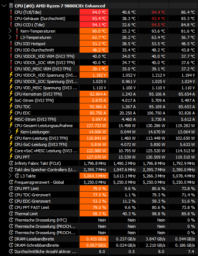Collapse the CPU [#0] AMD Ryzen 7 9800X3D group

4,6
